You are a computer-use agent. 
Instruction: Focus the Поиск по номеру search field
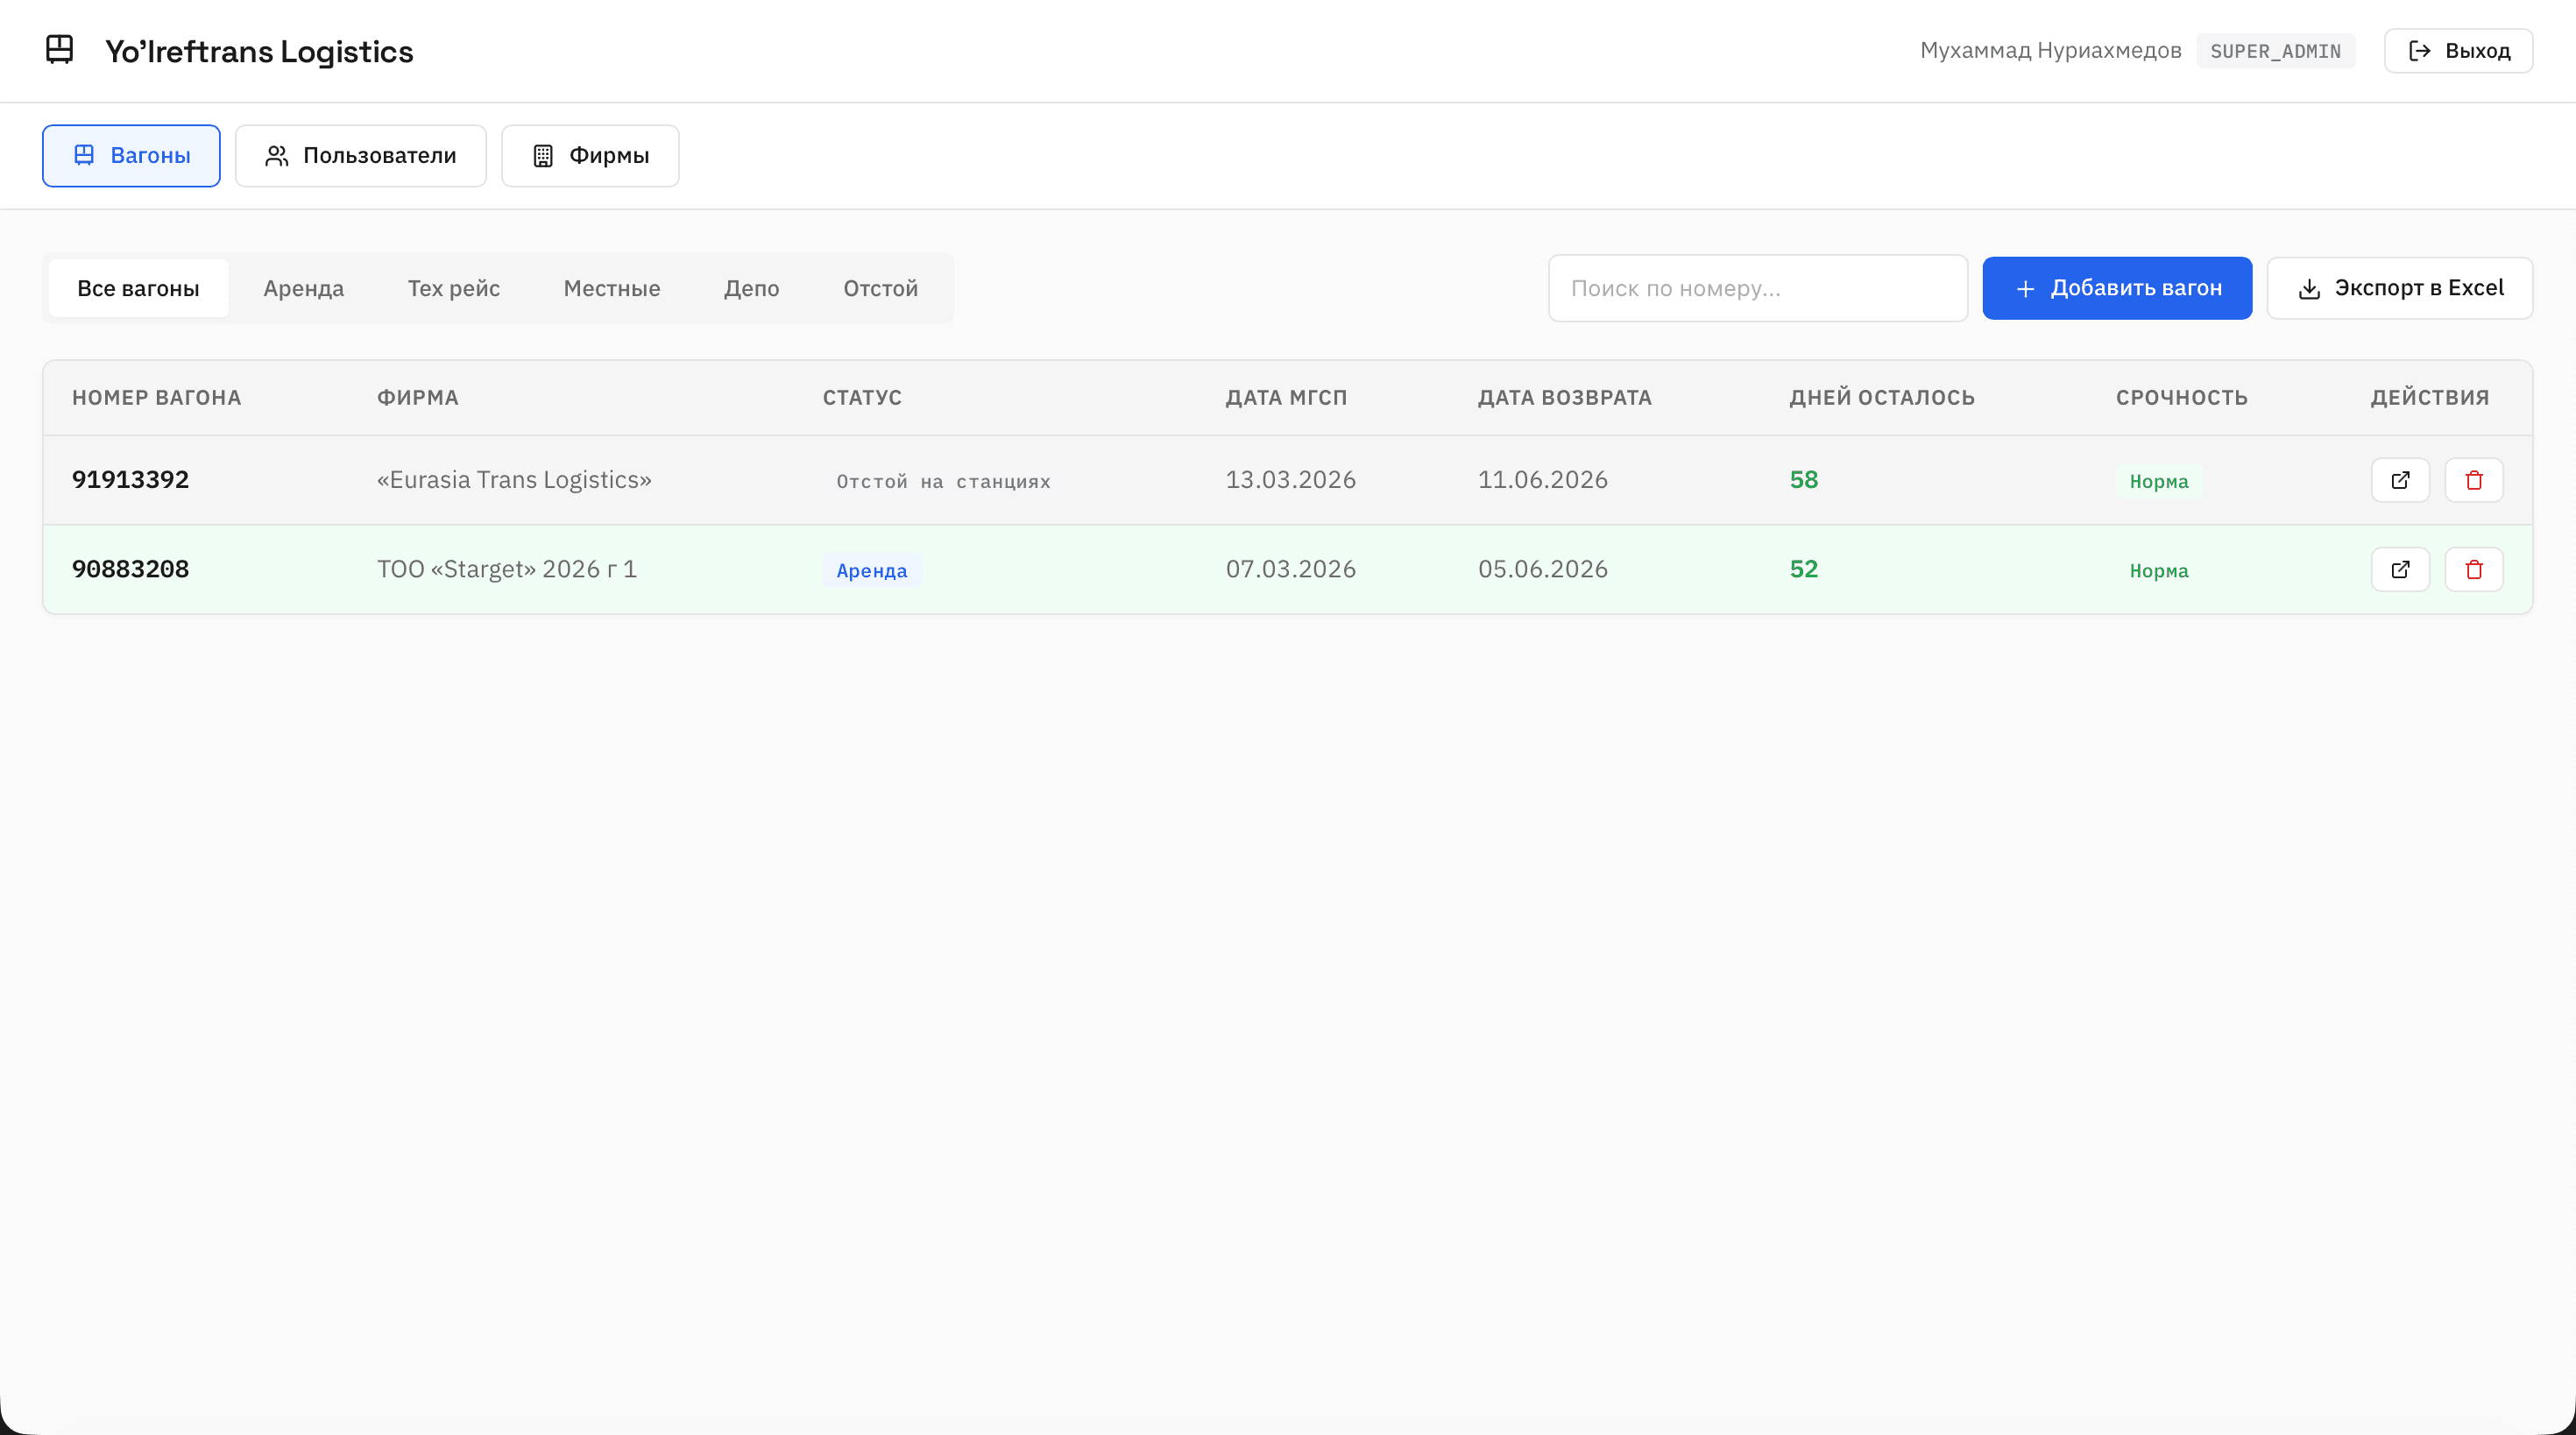coord(1757,288)
